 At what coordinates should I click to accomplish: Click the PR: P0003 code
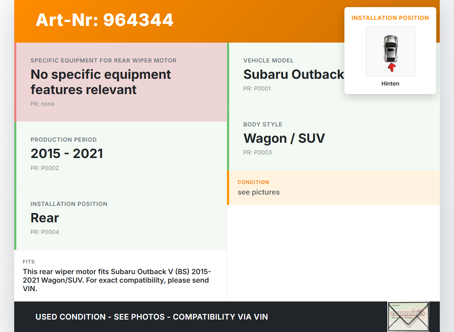click(258, 153)
